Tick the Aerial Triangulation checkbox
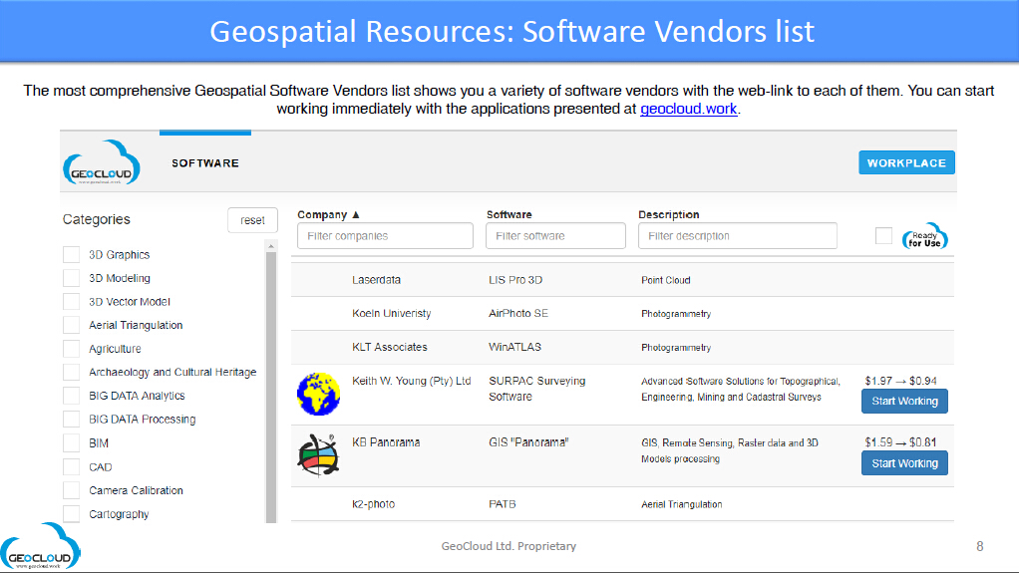 click(72, 325)
